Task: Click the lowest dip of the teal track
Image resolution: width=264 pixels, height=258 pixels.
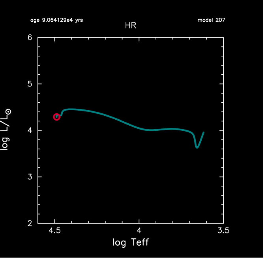Action: (197, 147)
